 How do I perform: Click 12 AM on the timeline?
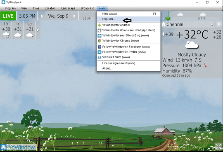click(87, 19)
